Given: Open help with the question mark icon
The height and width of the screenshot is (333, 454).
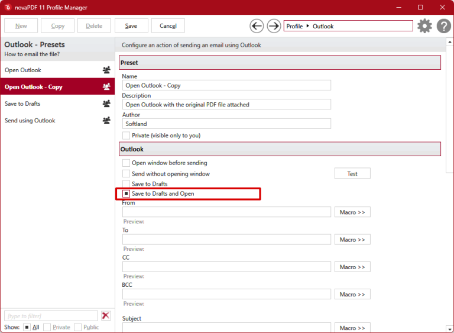Looking at the screenshot, I should (443, 26).
